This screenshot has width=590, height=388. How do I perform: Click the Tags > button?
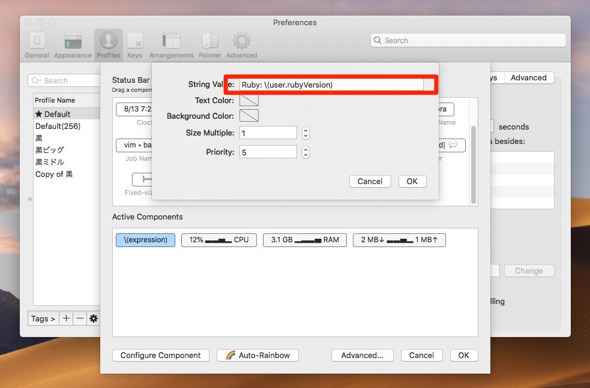[x=43, y=318]
